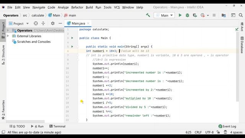
Task: Click the Build Project hammer icon
Action: tap(148, 15)
